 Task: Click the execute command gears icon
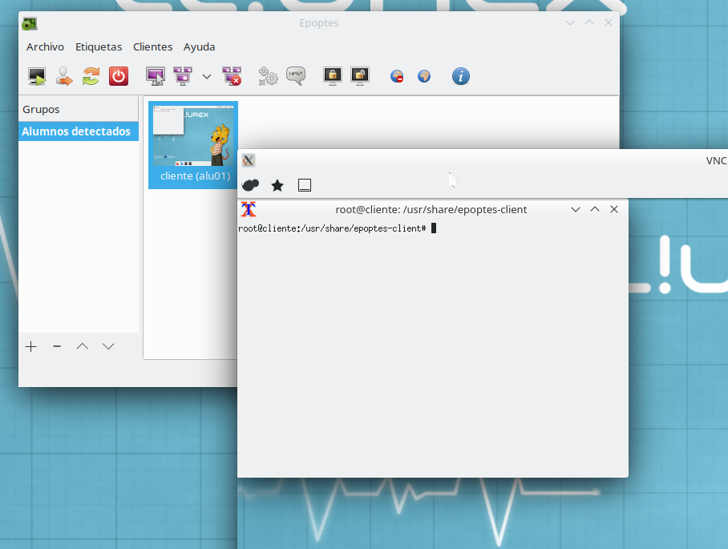point(268,76)
